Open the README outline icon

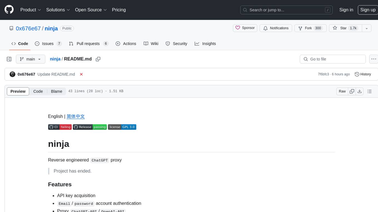click(369, 91)
